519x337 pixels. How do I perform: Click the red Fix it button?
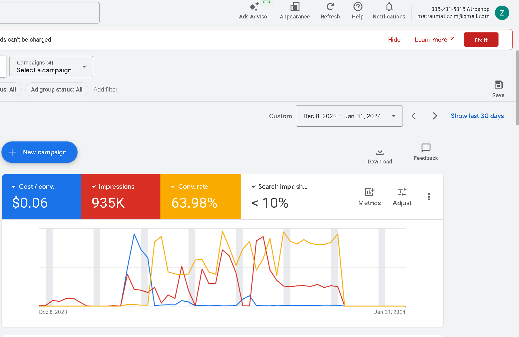[x=481, y=40]
